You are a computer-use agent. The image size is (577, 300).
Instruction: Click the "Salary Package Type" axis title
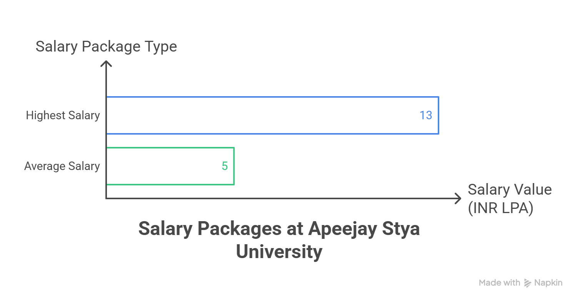tap(106, 47)
